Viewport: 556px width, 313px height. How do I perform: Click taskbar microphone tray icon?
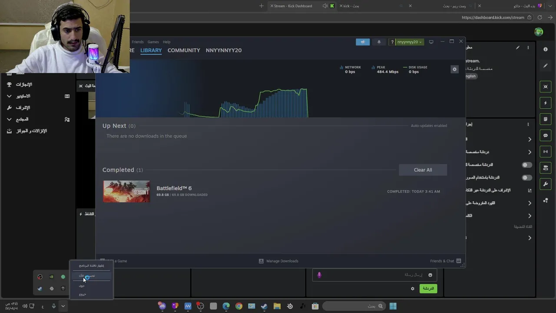[x=53, y=306]
